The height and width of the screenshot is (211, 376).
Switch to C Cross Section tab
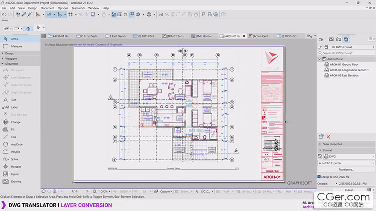(x=88, y=36)
